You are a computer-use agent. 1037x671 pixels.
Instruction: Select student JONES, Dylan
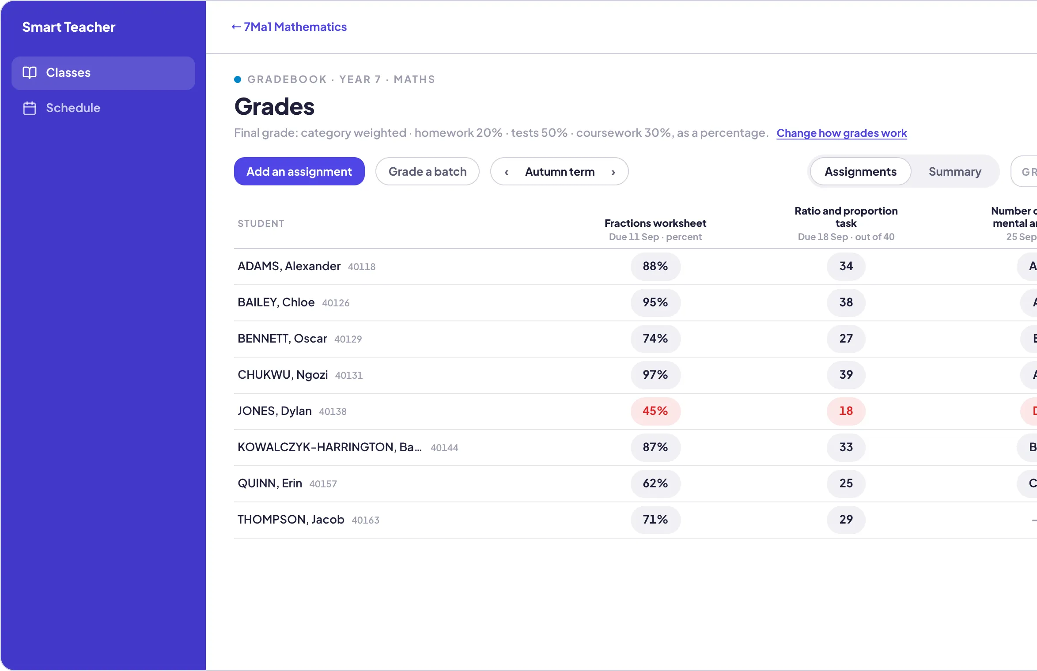(x=275, y=411)
